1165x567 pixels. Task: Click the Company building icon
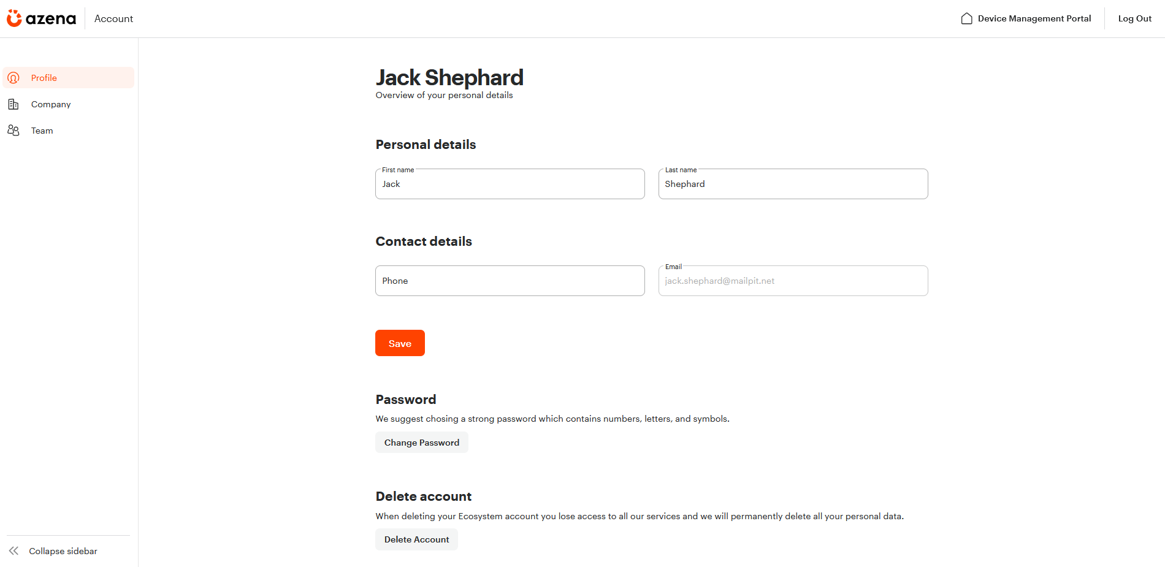(x=13, y=104)
